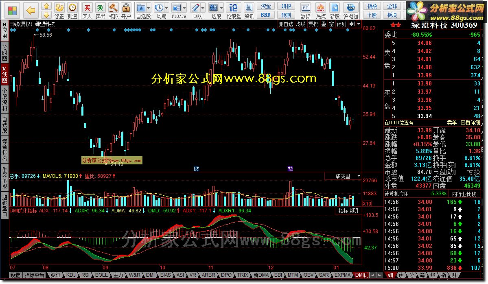488x284 pixels.
Task: Click the 周期 period clock icon
Action: coord(159,11)
